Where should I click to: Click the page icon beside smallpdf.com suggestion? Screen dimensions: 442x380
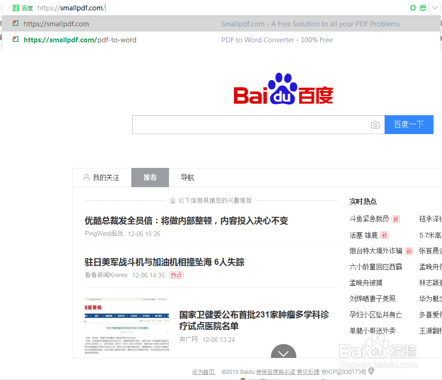pyautogui.click(x=16, y=23)
